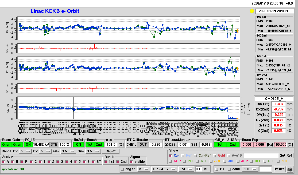Enable the Cur-Ref show checkbox

click(x=196, y=156)
